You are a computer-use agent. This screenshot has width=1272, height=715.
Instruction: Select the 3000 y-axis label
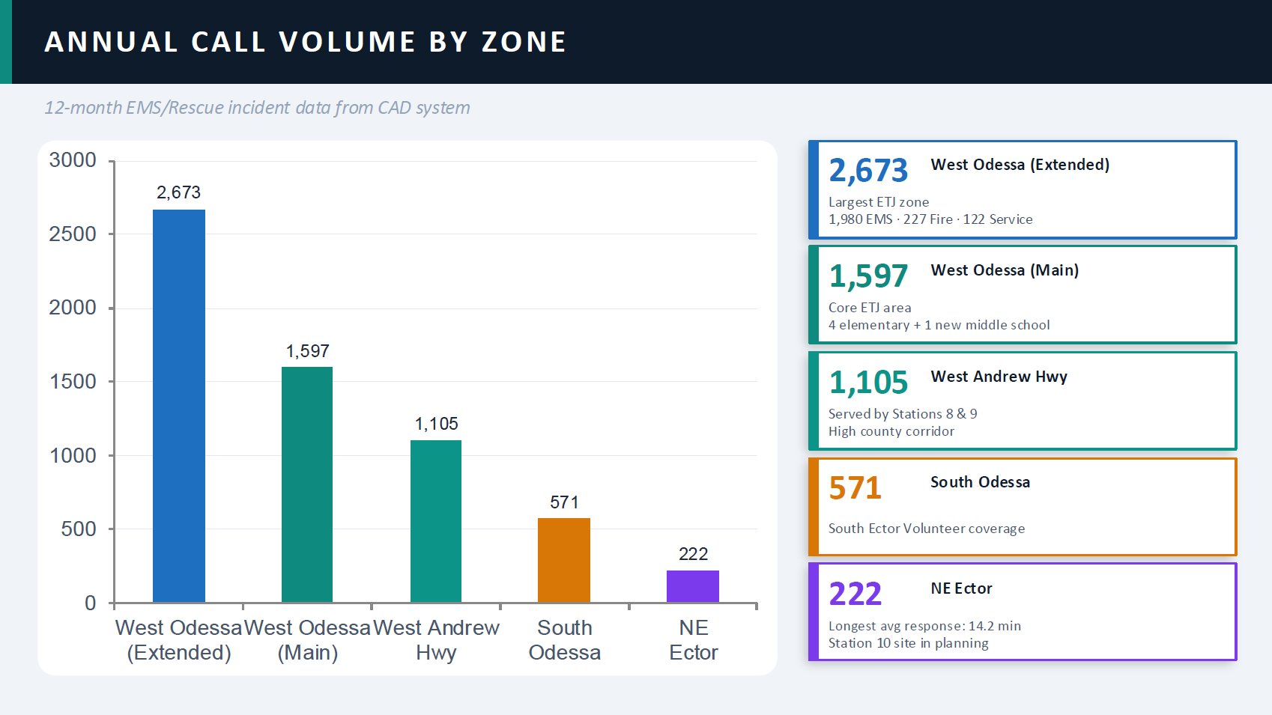[73, 160]
